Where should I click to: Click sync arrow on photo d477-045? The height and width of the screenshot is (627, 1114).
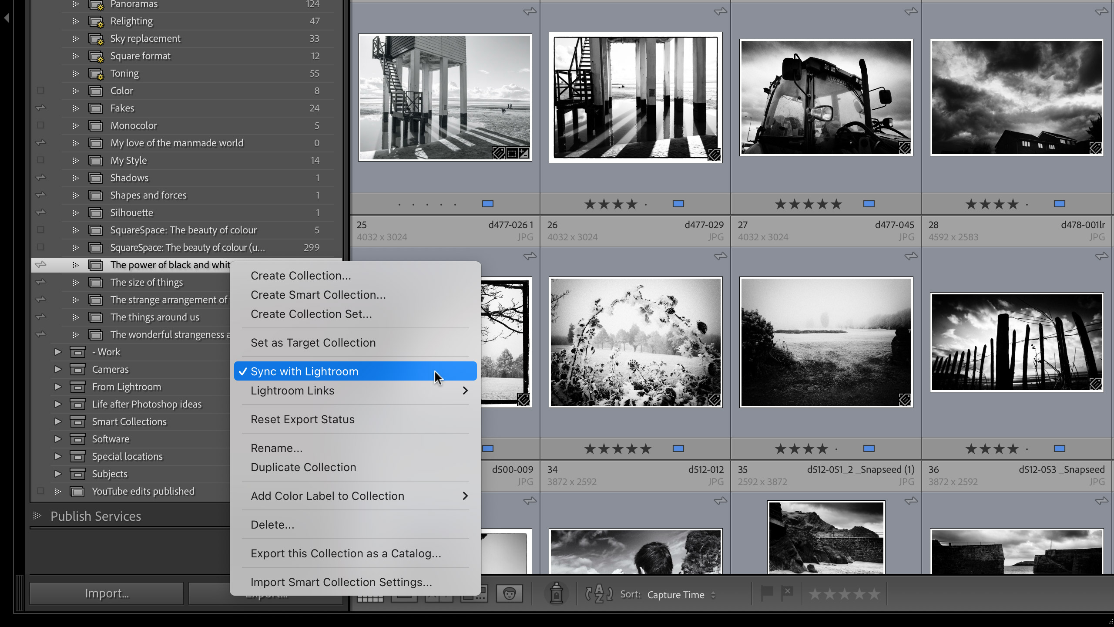click(911, 12)
